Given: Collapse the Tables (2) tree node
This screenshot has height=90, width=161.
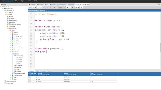Looking at the screenshot, I should [11, 52].
